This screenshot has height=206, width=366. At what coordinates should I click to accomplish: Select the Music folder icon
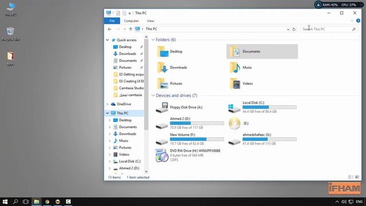[x=235, y=68]
